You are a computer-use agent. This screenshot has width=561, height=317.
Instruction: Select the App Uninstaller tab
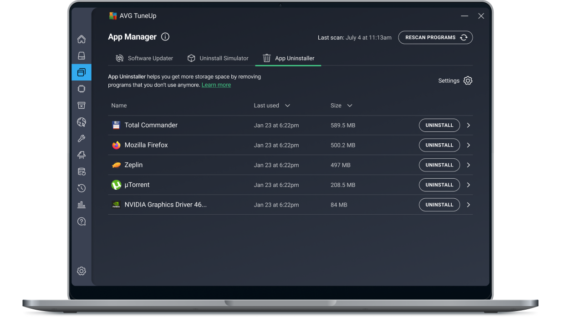(288, 58)
